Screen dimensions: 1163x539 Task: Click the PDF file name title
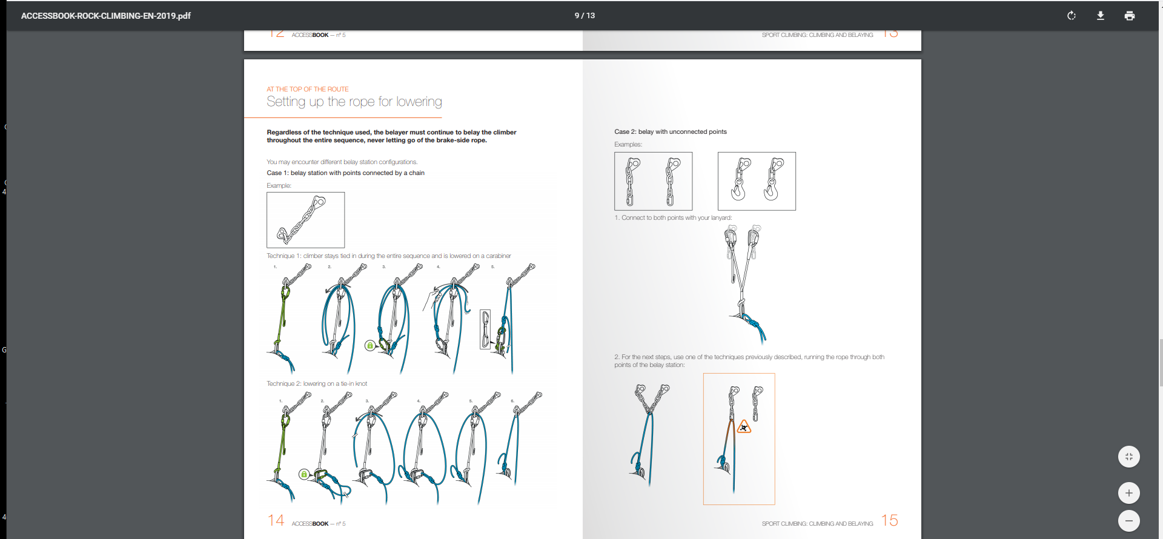coord(106,16)
